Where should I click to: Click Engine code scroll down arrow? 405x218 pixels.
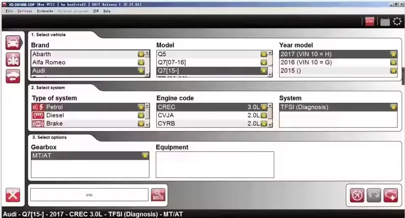coord(270,125)
